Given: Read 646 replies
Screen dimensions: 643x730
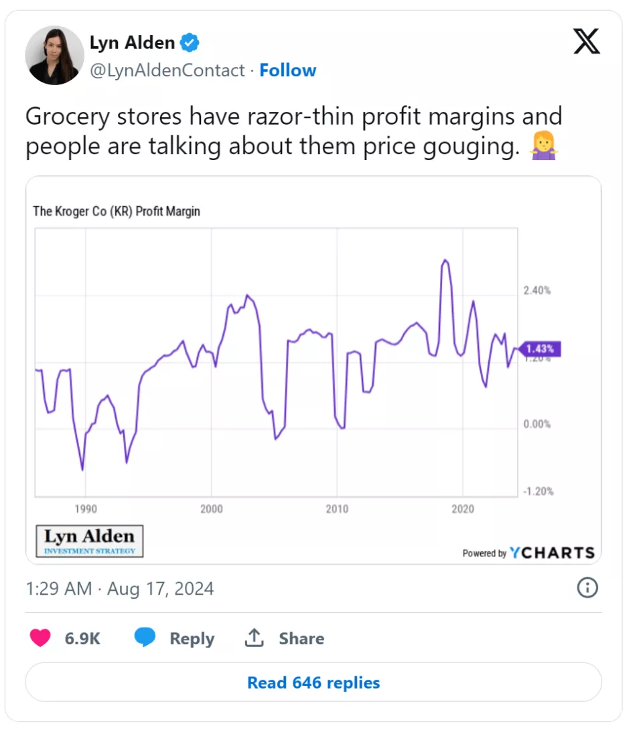Looking at the screenshot, I should pyautogui.click(x=313, y=682).
